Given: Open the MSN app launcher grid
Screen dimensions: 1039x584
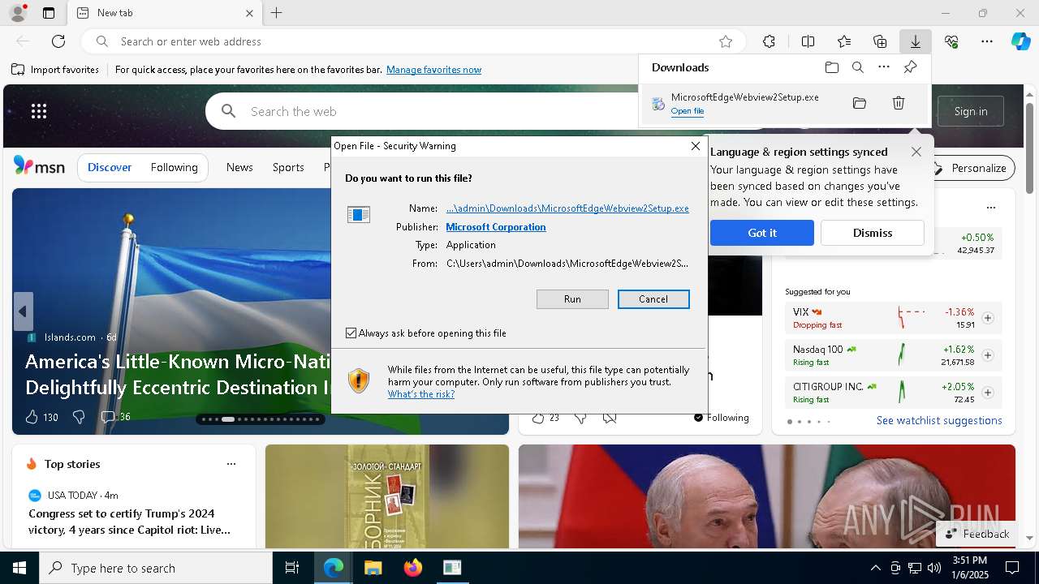Looking at the screenshot, I should pyautogui.click(x=39, y=111).
